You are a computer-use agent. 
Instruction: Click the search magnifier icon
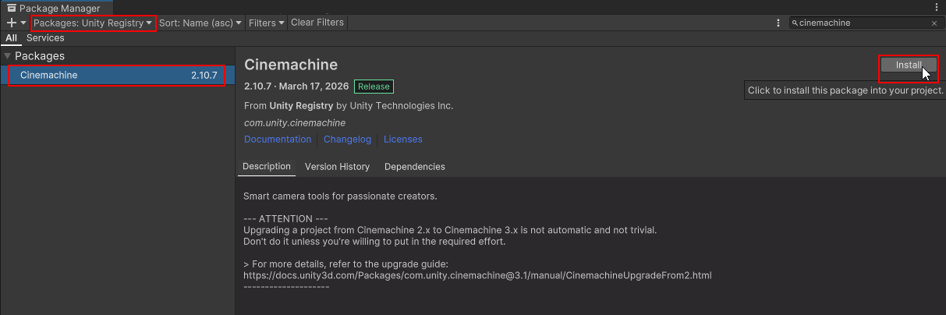[x=795, y=23]
